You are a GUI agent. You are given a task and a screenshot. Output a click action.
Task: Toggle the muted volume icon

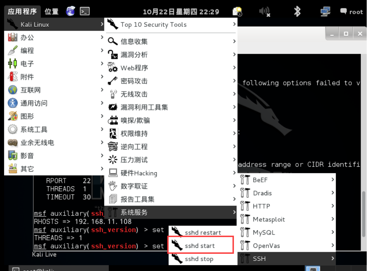coord(265,12)
